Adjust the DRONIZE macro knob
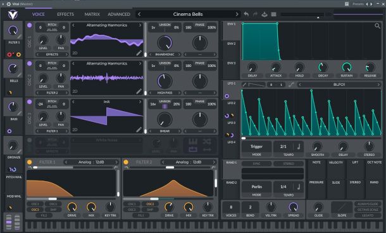 [x=13, y=145]
